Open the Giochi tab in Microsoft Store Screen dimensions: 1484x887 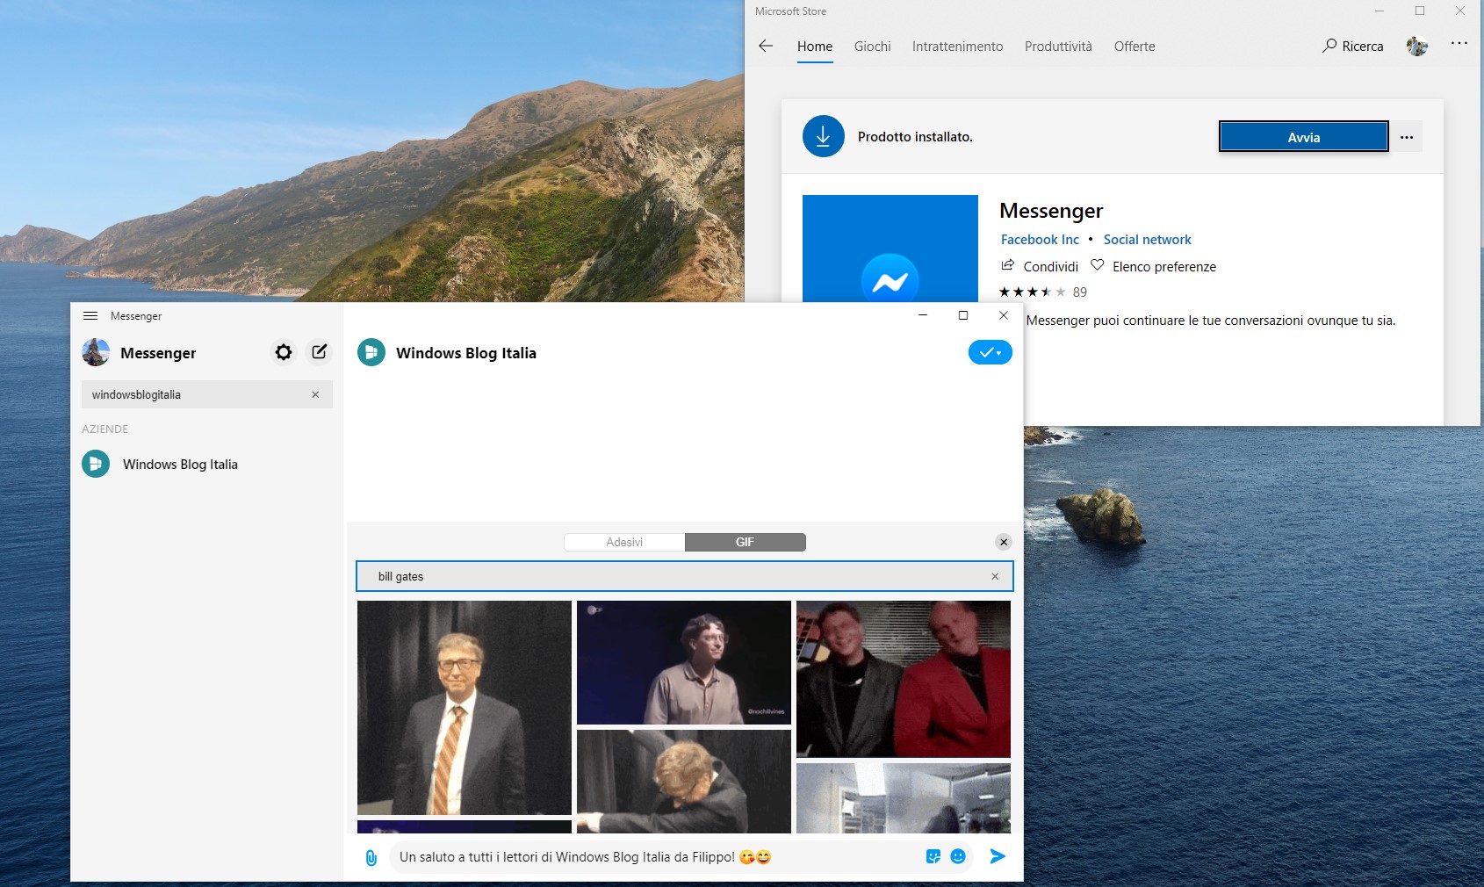pos(873,47)
